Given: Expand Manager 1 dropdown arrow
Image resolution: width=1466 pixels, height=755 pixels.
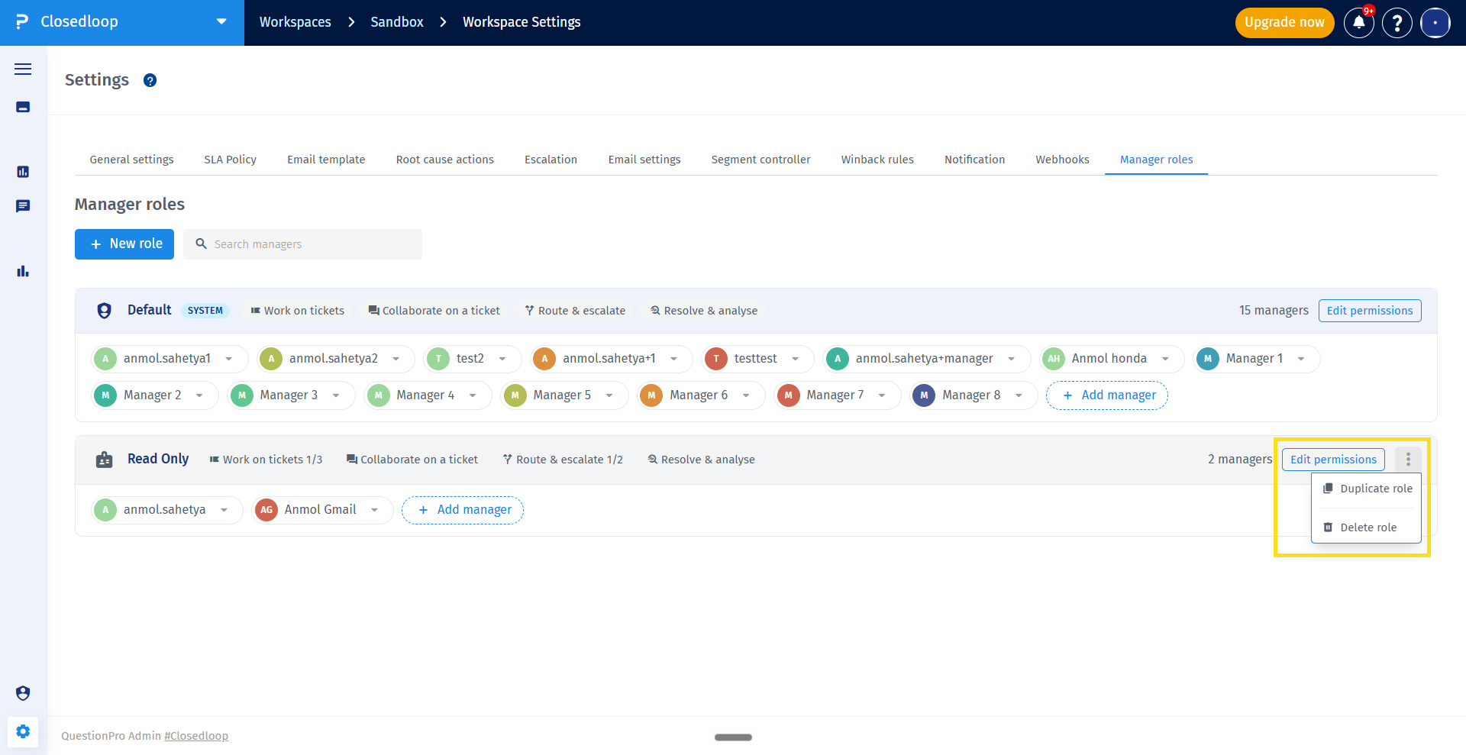Looking at the screenshot, I should pos(1301,359).
